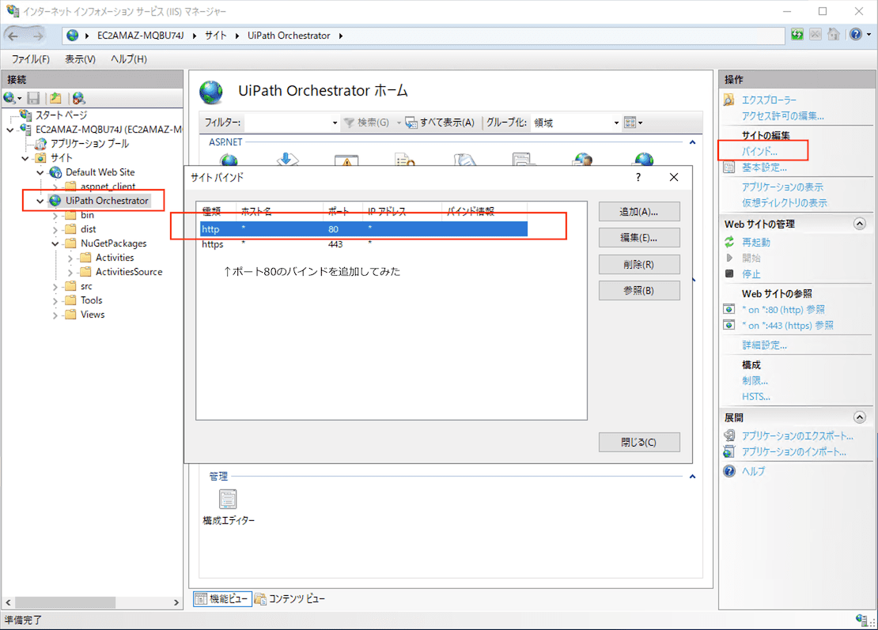This screenshot has height=630, width=878.
Task: Click the Up folder icon in the connections toolbar
Action: pyautogui.click(x=55, y=99)
